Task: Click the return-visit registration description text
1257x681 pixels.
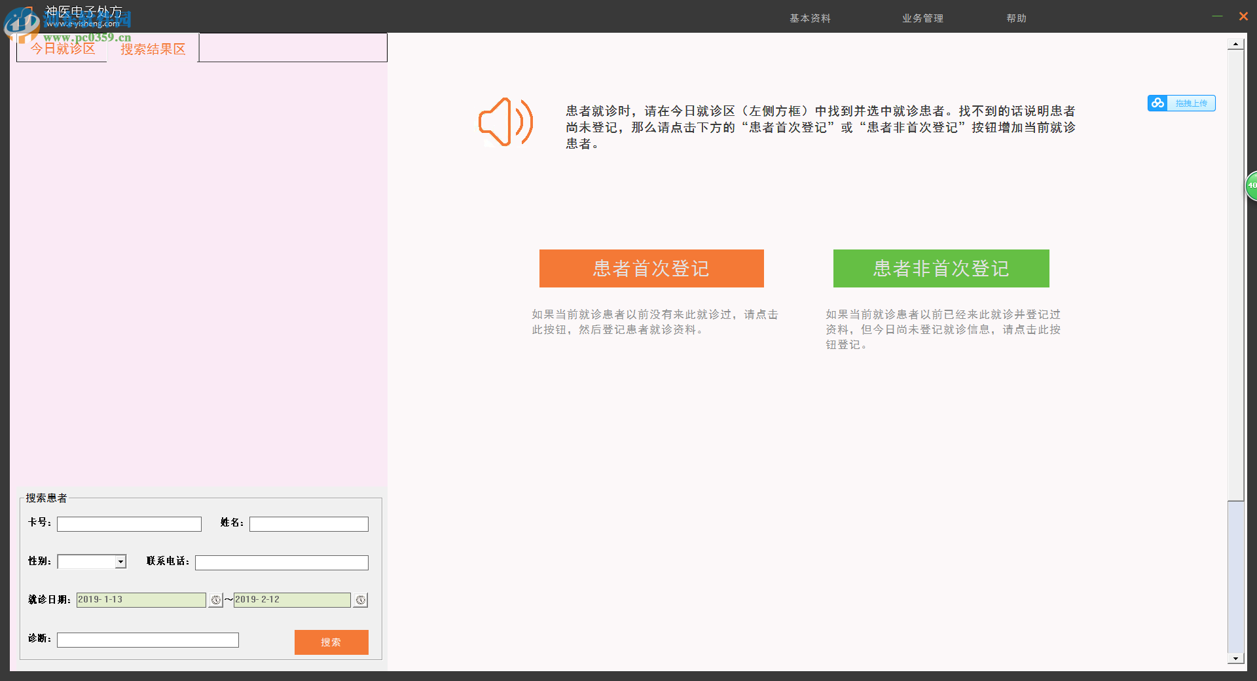Action: (x=943, y=329)
